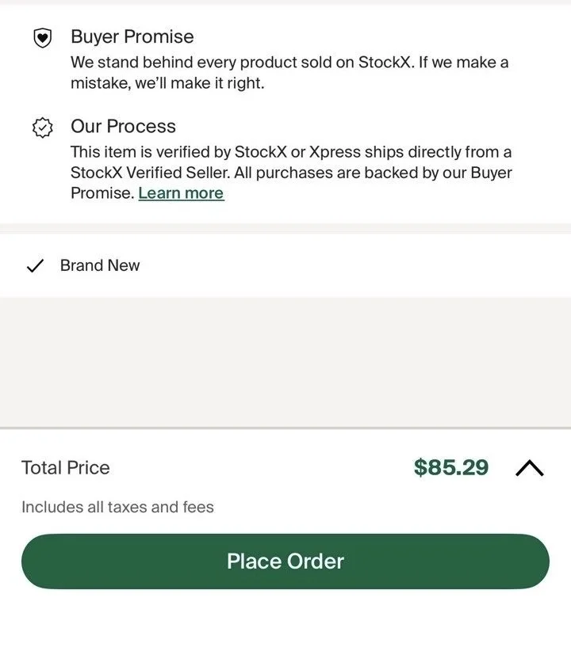Tap the Buyer Promise shield heart icon
The width and height of the screenshot is (571, 647).
coord(42,38)
